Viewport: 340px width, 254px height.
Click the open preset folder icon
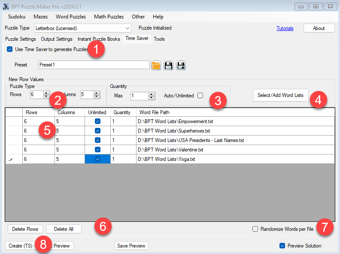[156, 65]
